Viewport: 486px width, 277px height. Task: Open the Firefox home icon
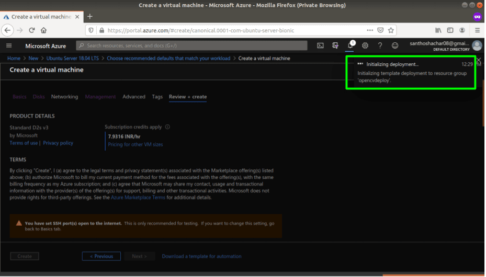click(x=44, y=30)
